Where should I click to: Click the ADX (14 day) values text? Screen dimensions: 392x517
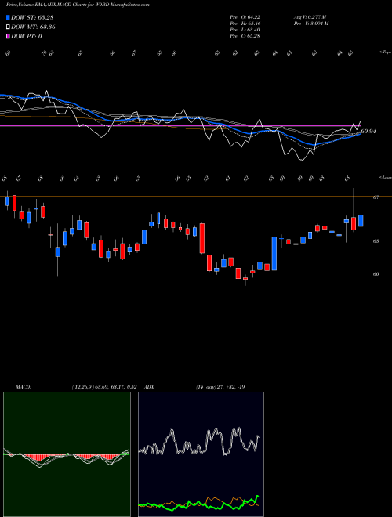220,387
